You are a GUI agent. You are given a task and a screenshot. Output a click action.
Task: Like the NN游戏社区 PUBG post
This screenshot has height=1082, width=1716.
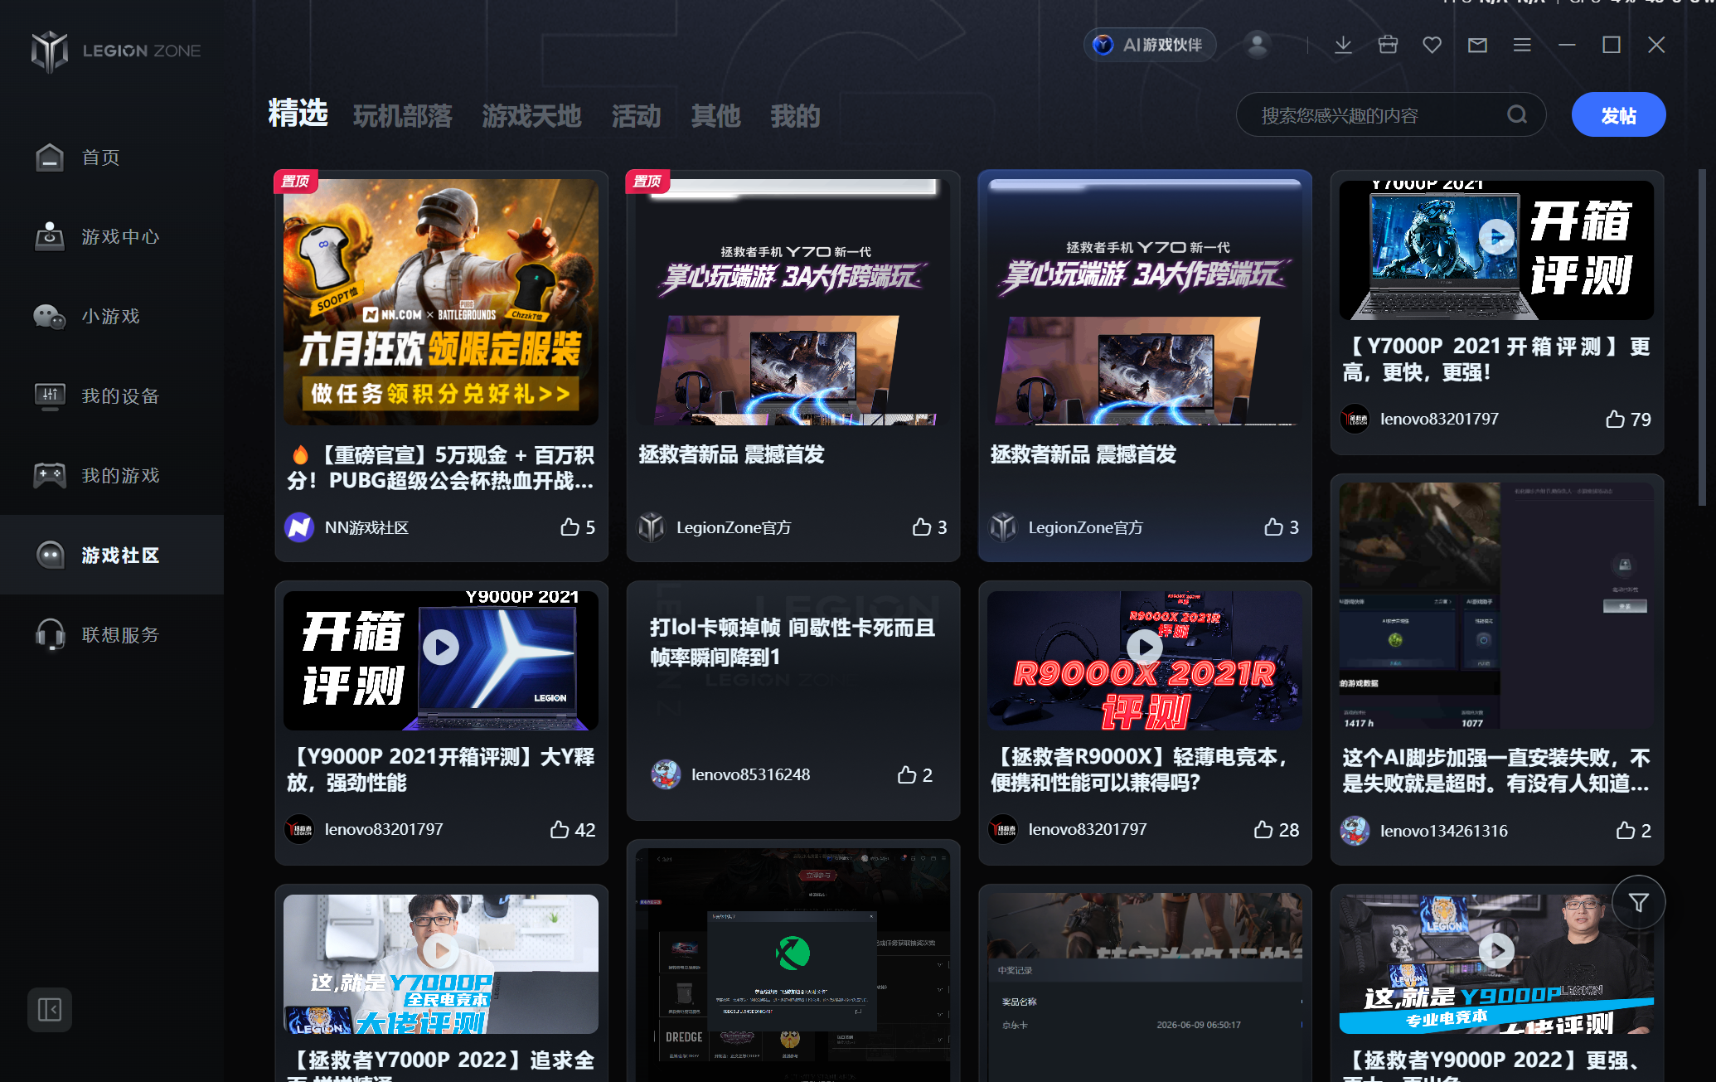(x=578, y=527)
